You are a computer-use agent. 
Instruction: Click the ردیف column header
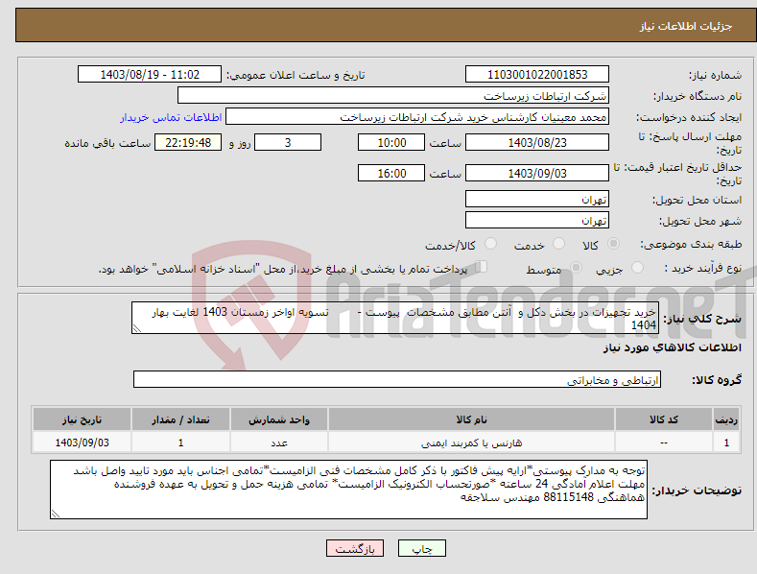(726, 419)
